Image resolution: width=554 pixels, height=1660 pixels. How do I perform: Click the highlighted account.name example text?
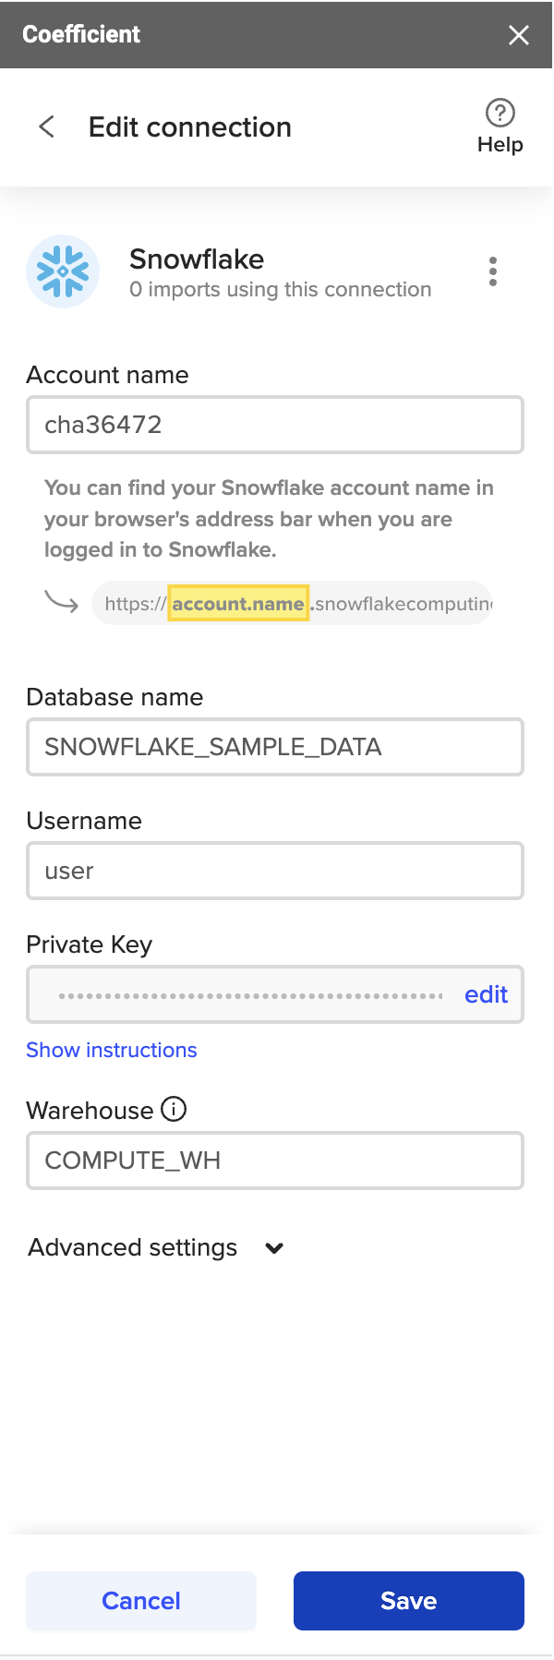pyautogui.click(x=238, y=604)
